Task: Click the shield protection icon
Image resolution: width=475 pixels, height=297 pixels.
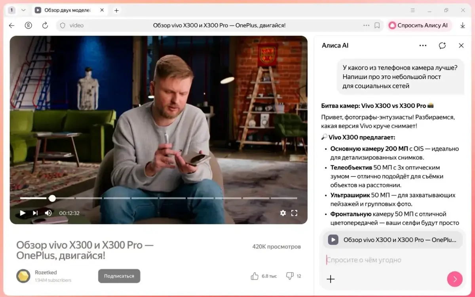Action: pos(63,25)
